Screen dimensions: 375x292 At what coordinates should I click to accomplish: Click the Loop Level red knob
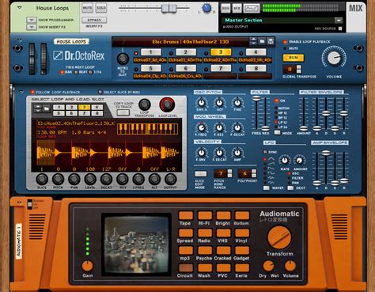pyautogui.click(x=167, y=104)
